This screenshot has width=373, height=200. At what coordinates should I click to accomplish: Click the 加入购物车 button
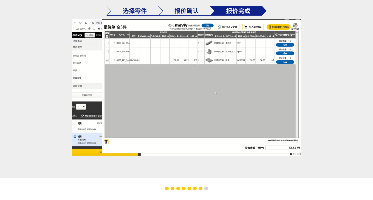[x=253, y=27]
